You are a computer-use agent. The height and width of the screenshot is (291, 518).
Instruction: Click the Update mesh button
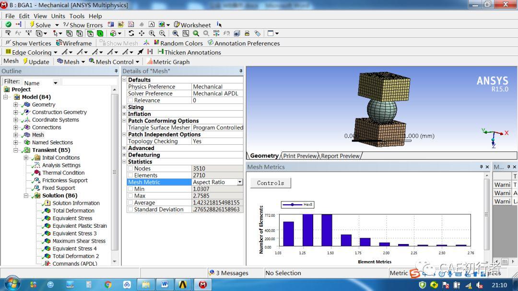[x=36, y=62]
